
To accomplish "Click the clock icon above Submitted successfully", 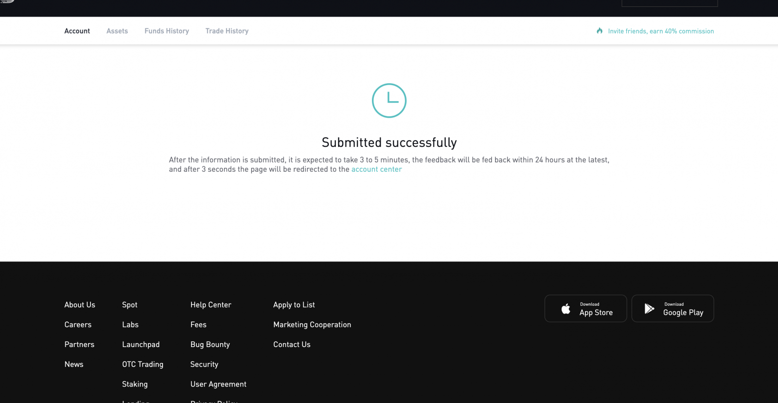I will point(389,101).
